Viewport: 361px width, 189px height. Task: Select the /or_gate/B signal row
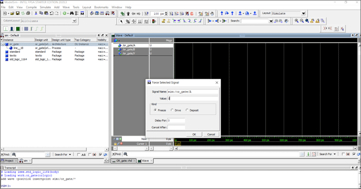(x=143, y=49)
